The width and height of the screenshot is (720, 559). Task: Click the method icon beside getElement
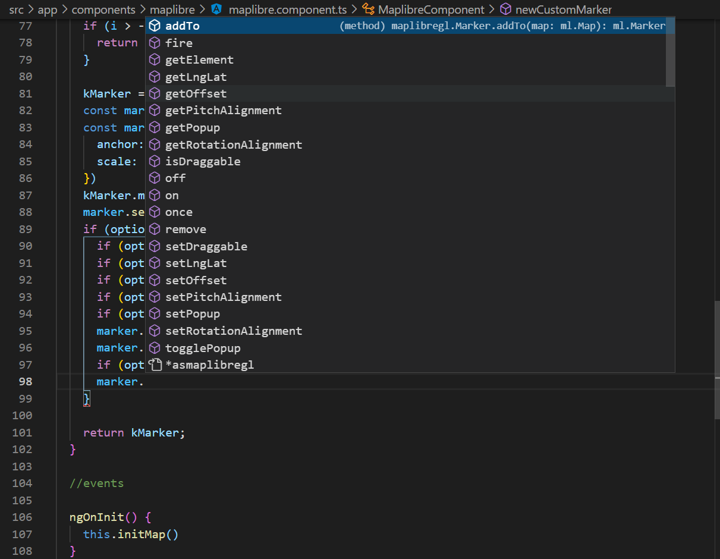(x=155, y=60)
